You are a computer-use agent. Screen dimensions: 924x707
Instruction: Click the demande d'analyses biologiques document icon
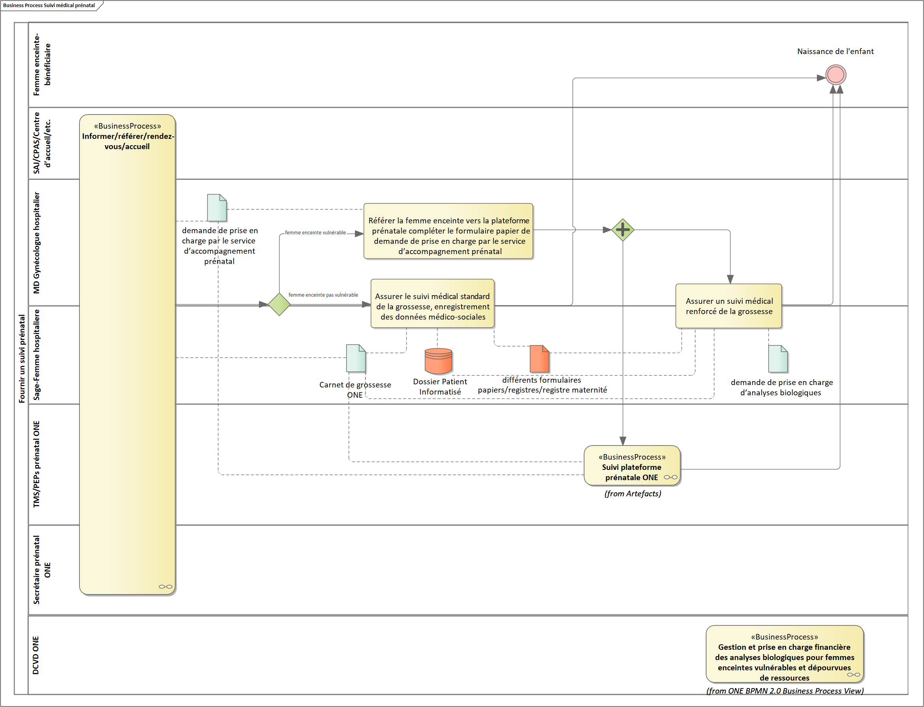coord(778,359)
